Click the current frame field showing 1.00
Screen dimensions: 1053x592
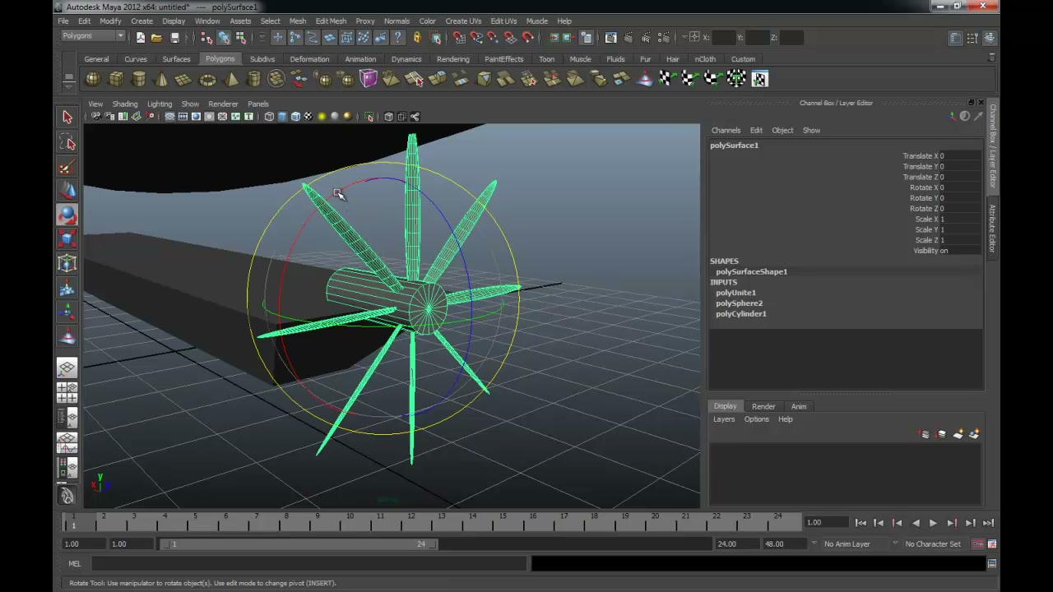tap(825, 523)
